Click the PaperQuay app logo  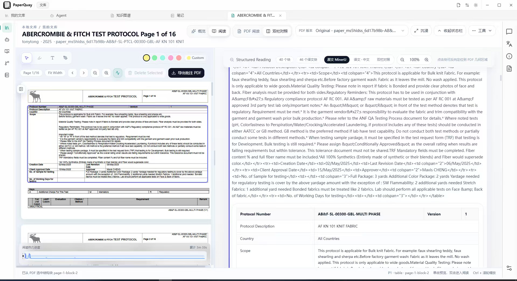pyautogui.click(x=7, y=5)
